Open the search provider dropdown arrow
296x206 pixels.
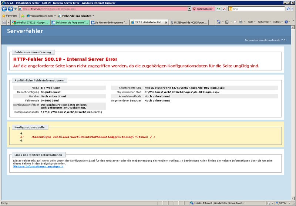click(292, 9)
